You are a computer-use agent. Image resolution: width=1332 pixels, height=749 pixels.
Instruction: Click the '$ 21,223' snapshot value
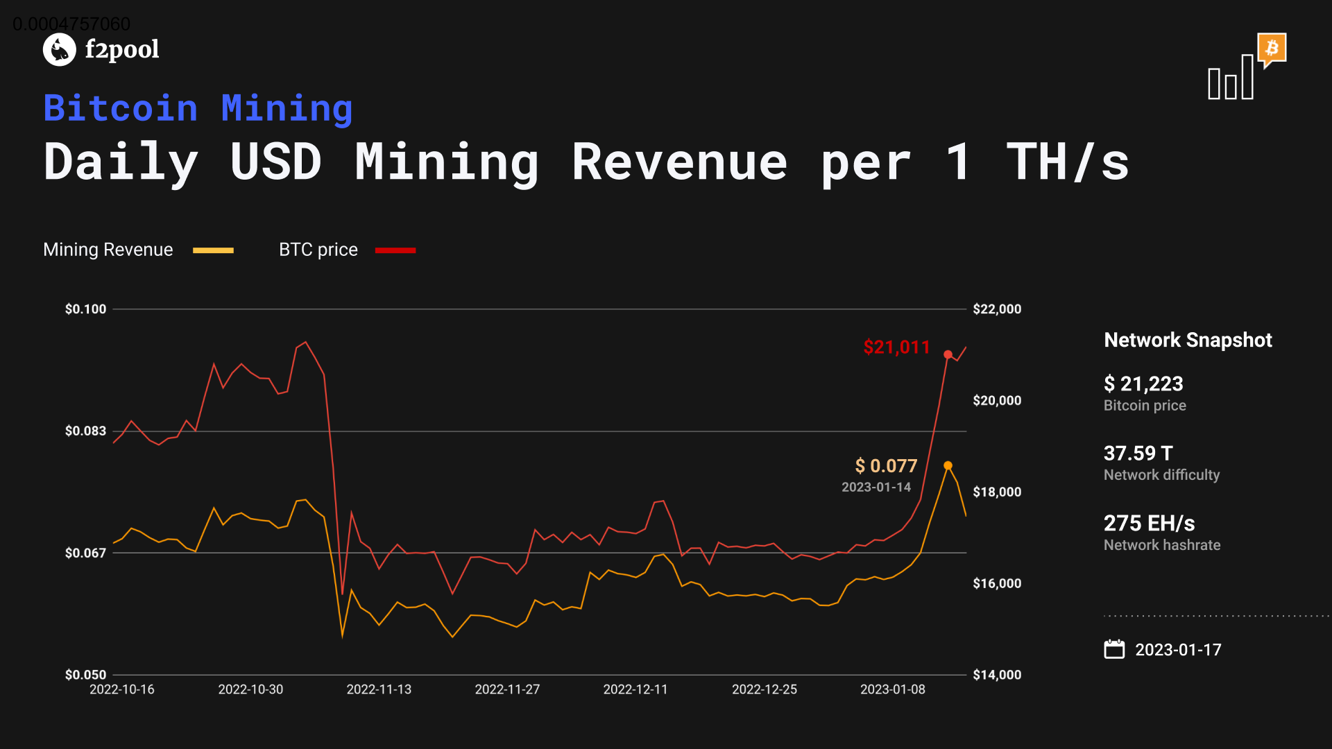(x=1143, y=384)
